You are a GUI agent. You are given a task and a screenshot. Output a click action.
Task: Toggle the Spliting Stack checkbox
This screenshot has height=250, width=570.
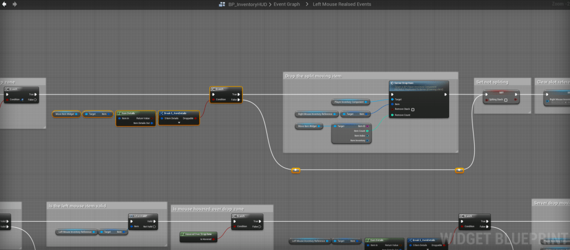click(x=505, y=100)
